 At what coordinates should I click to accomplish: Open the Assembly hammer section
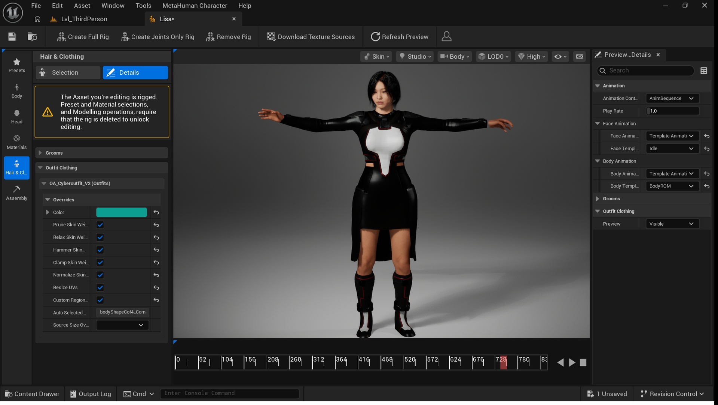click(17, 193)
